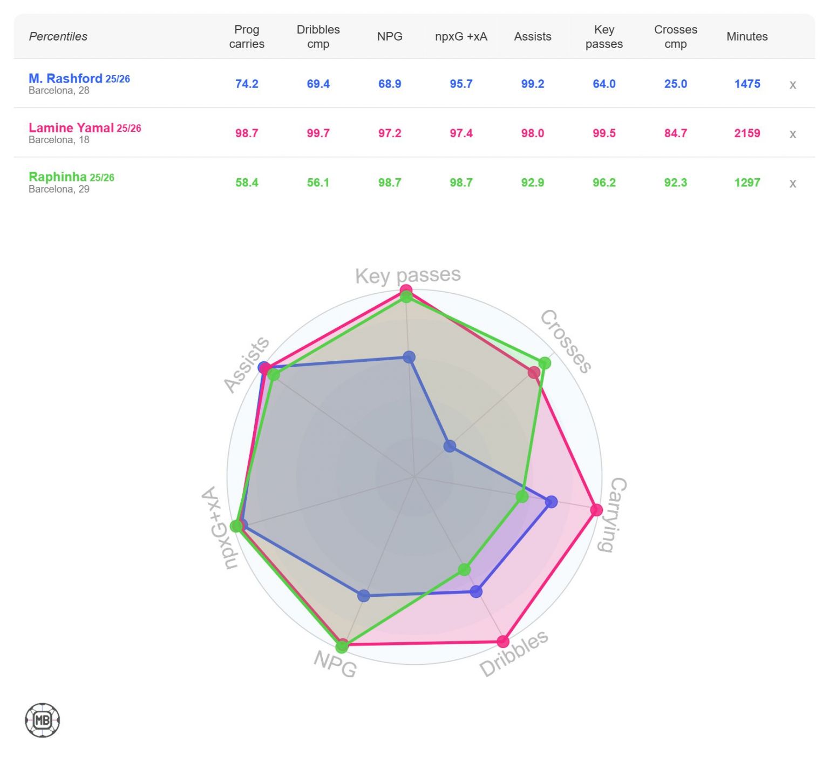The width and height of the screenshot is (829, 775).
Task: Click the Key passes radar axis label
Action: point(408,275)
